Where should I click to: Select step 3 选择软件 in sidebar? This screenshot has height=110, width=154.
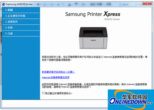point(21,22)
